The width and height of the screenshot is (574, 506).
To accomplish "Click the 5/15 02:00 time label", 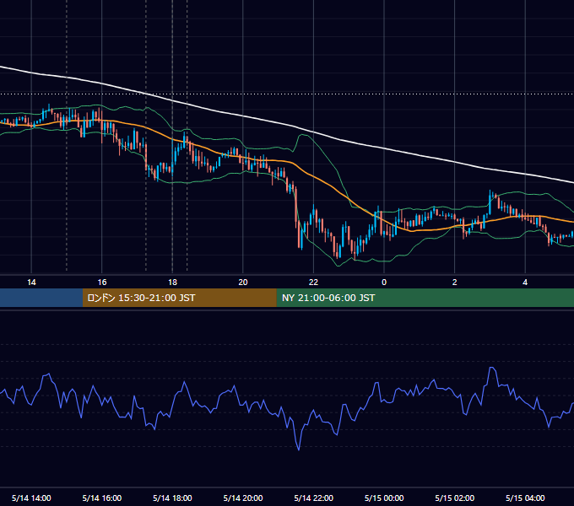I will tap(455, 498).
